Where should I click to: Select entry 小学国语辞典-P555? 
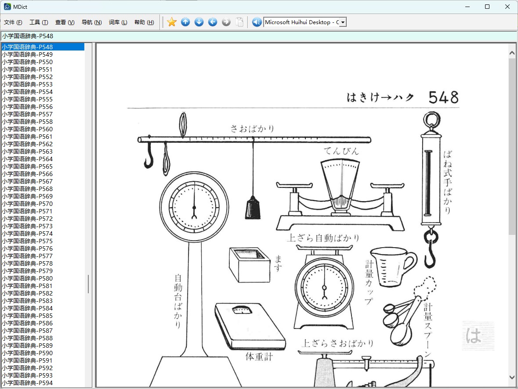43,99
